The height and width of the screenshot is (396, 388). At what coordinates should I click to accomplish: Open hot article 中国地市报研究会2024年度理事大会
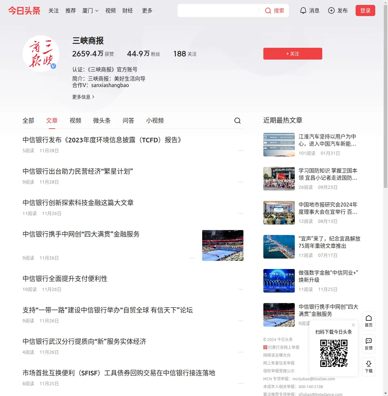click(x=328, y=208)
